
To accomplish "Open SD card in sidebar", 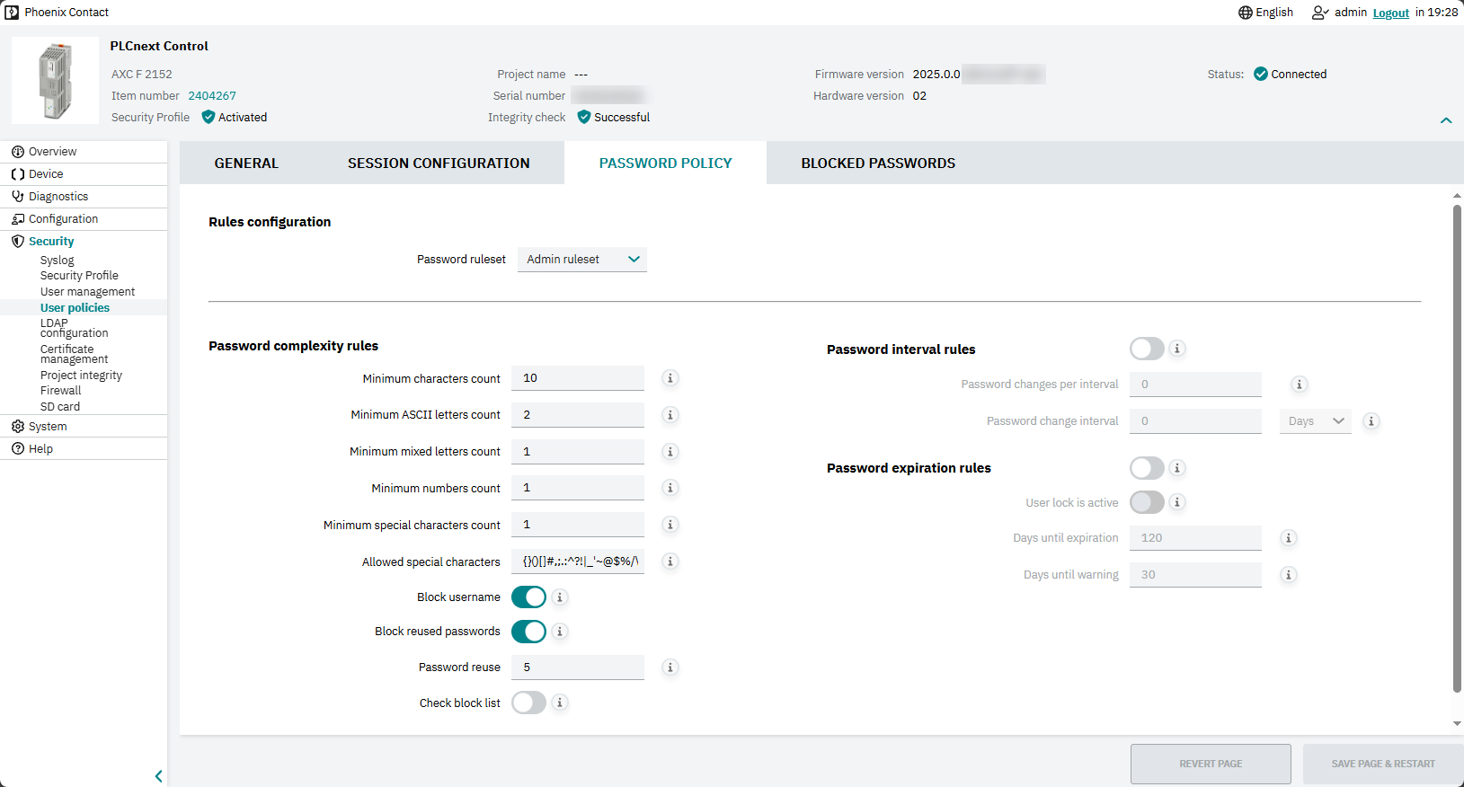I will click(60, 407).
